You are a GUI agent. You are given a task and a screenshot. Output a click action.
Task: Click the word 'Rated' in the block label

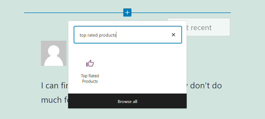[93, 76]
